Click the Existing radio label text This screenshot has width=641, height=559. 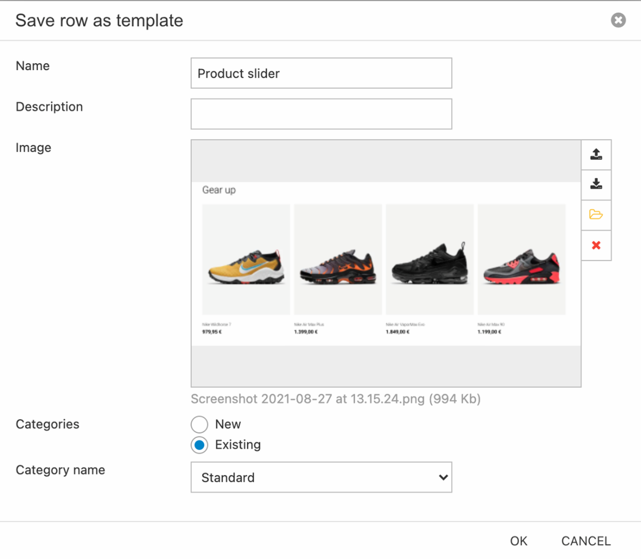tap(238, 445)
